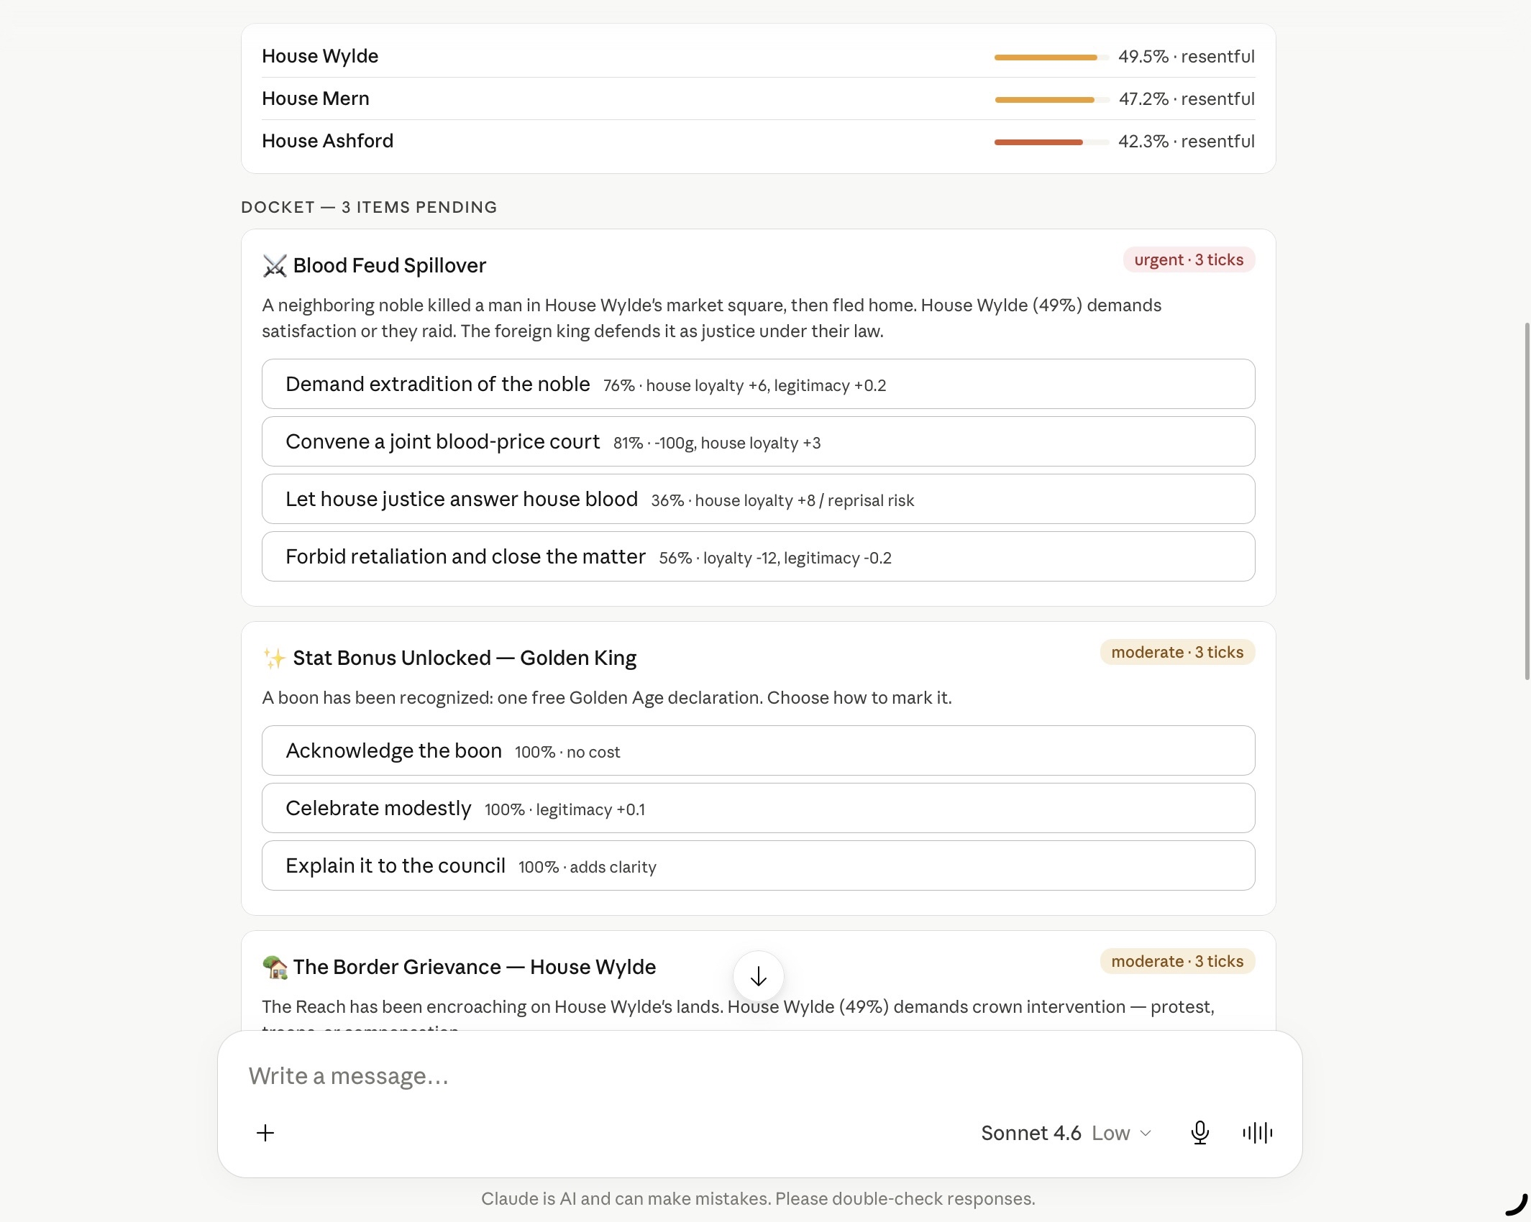The width and height of the screenshot is (1531, 1222).
Task: Click the Write a message input field
Action: [759, 1076]
